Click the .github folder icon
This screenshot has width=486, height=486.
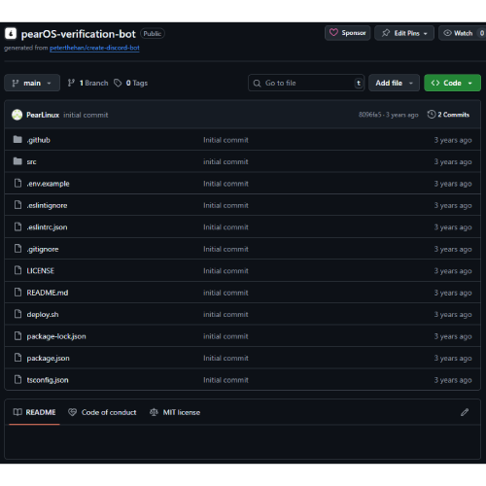pos(17,140)
